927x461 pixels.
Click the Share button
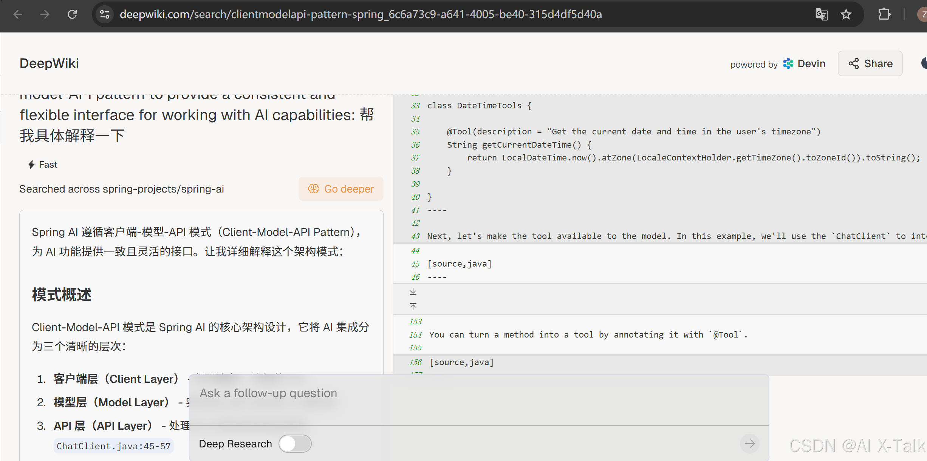870,63
